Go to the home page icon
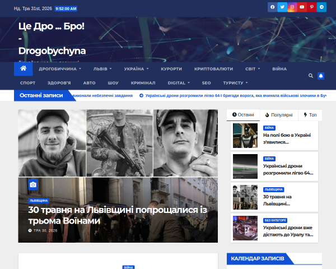The image size is (336, 269). (24, 68)
